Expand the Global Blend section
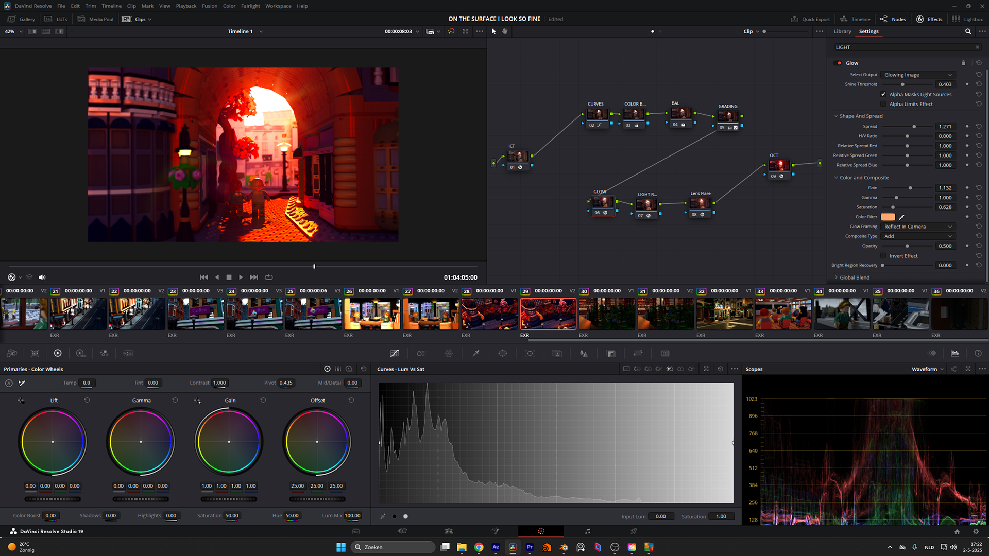The image size is (989, 556). point(854,277)
